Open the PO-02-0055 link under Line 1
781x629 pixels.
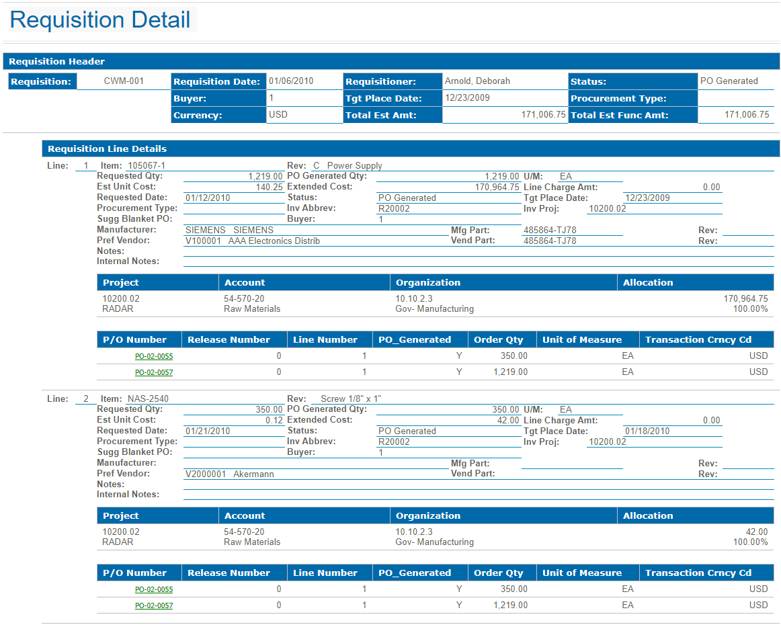pos(153,356)
